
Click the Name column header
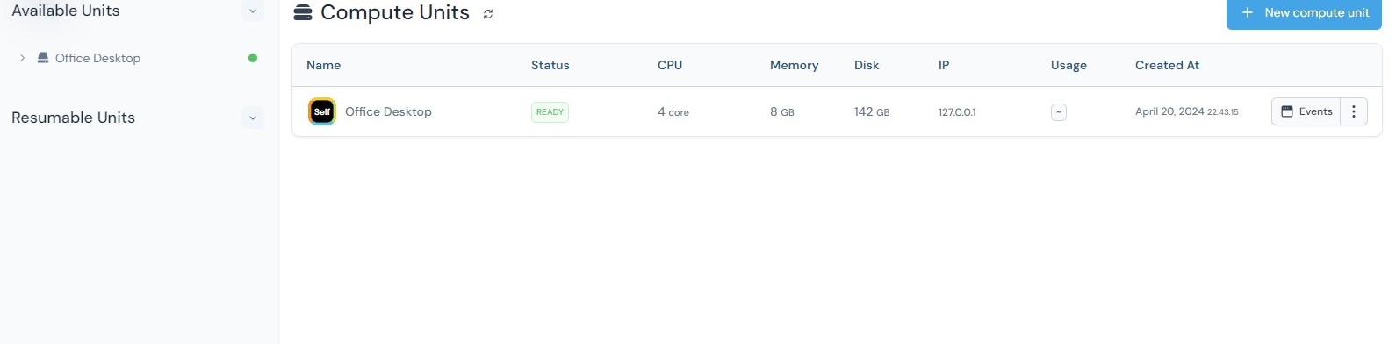pyautogui.click(x=323, y=65)
